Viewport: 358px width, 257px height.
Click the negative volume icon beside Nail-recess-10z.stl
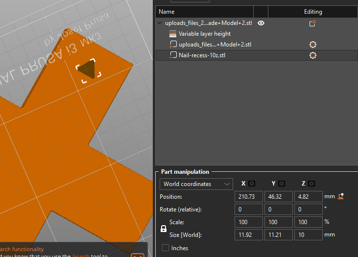(x=173, y=55)
